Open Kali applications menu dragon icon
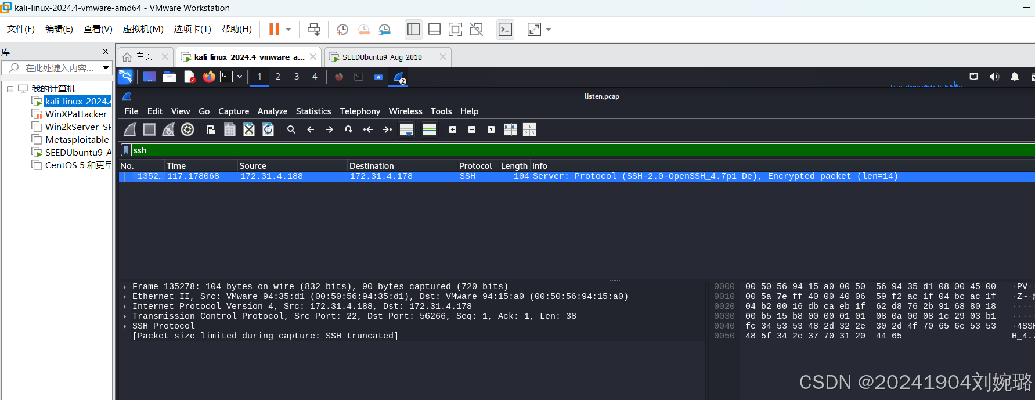This screenshot has height=400, width=1035. 125,77
